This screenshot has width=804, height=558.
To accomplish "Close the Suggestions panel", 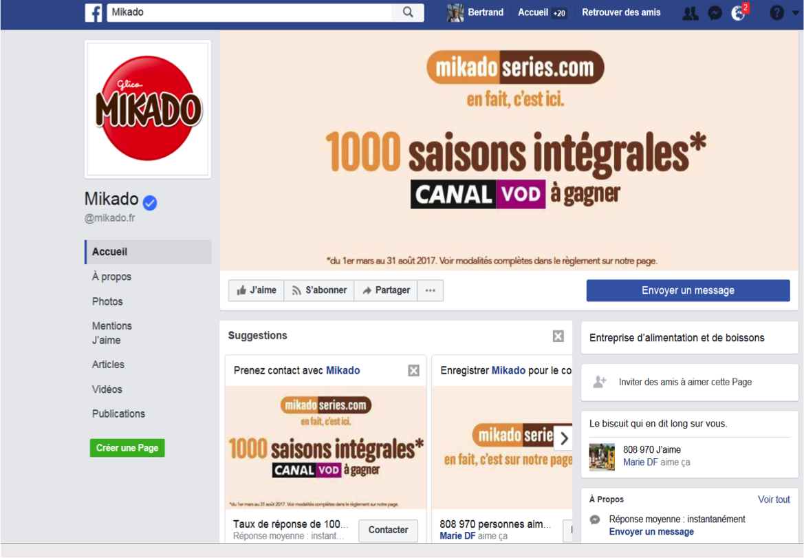I will click(558, 336).
